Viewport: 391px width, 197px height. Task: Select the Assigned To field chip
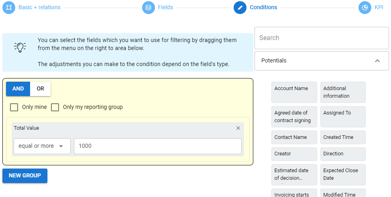coord(343,117)
